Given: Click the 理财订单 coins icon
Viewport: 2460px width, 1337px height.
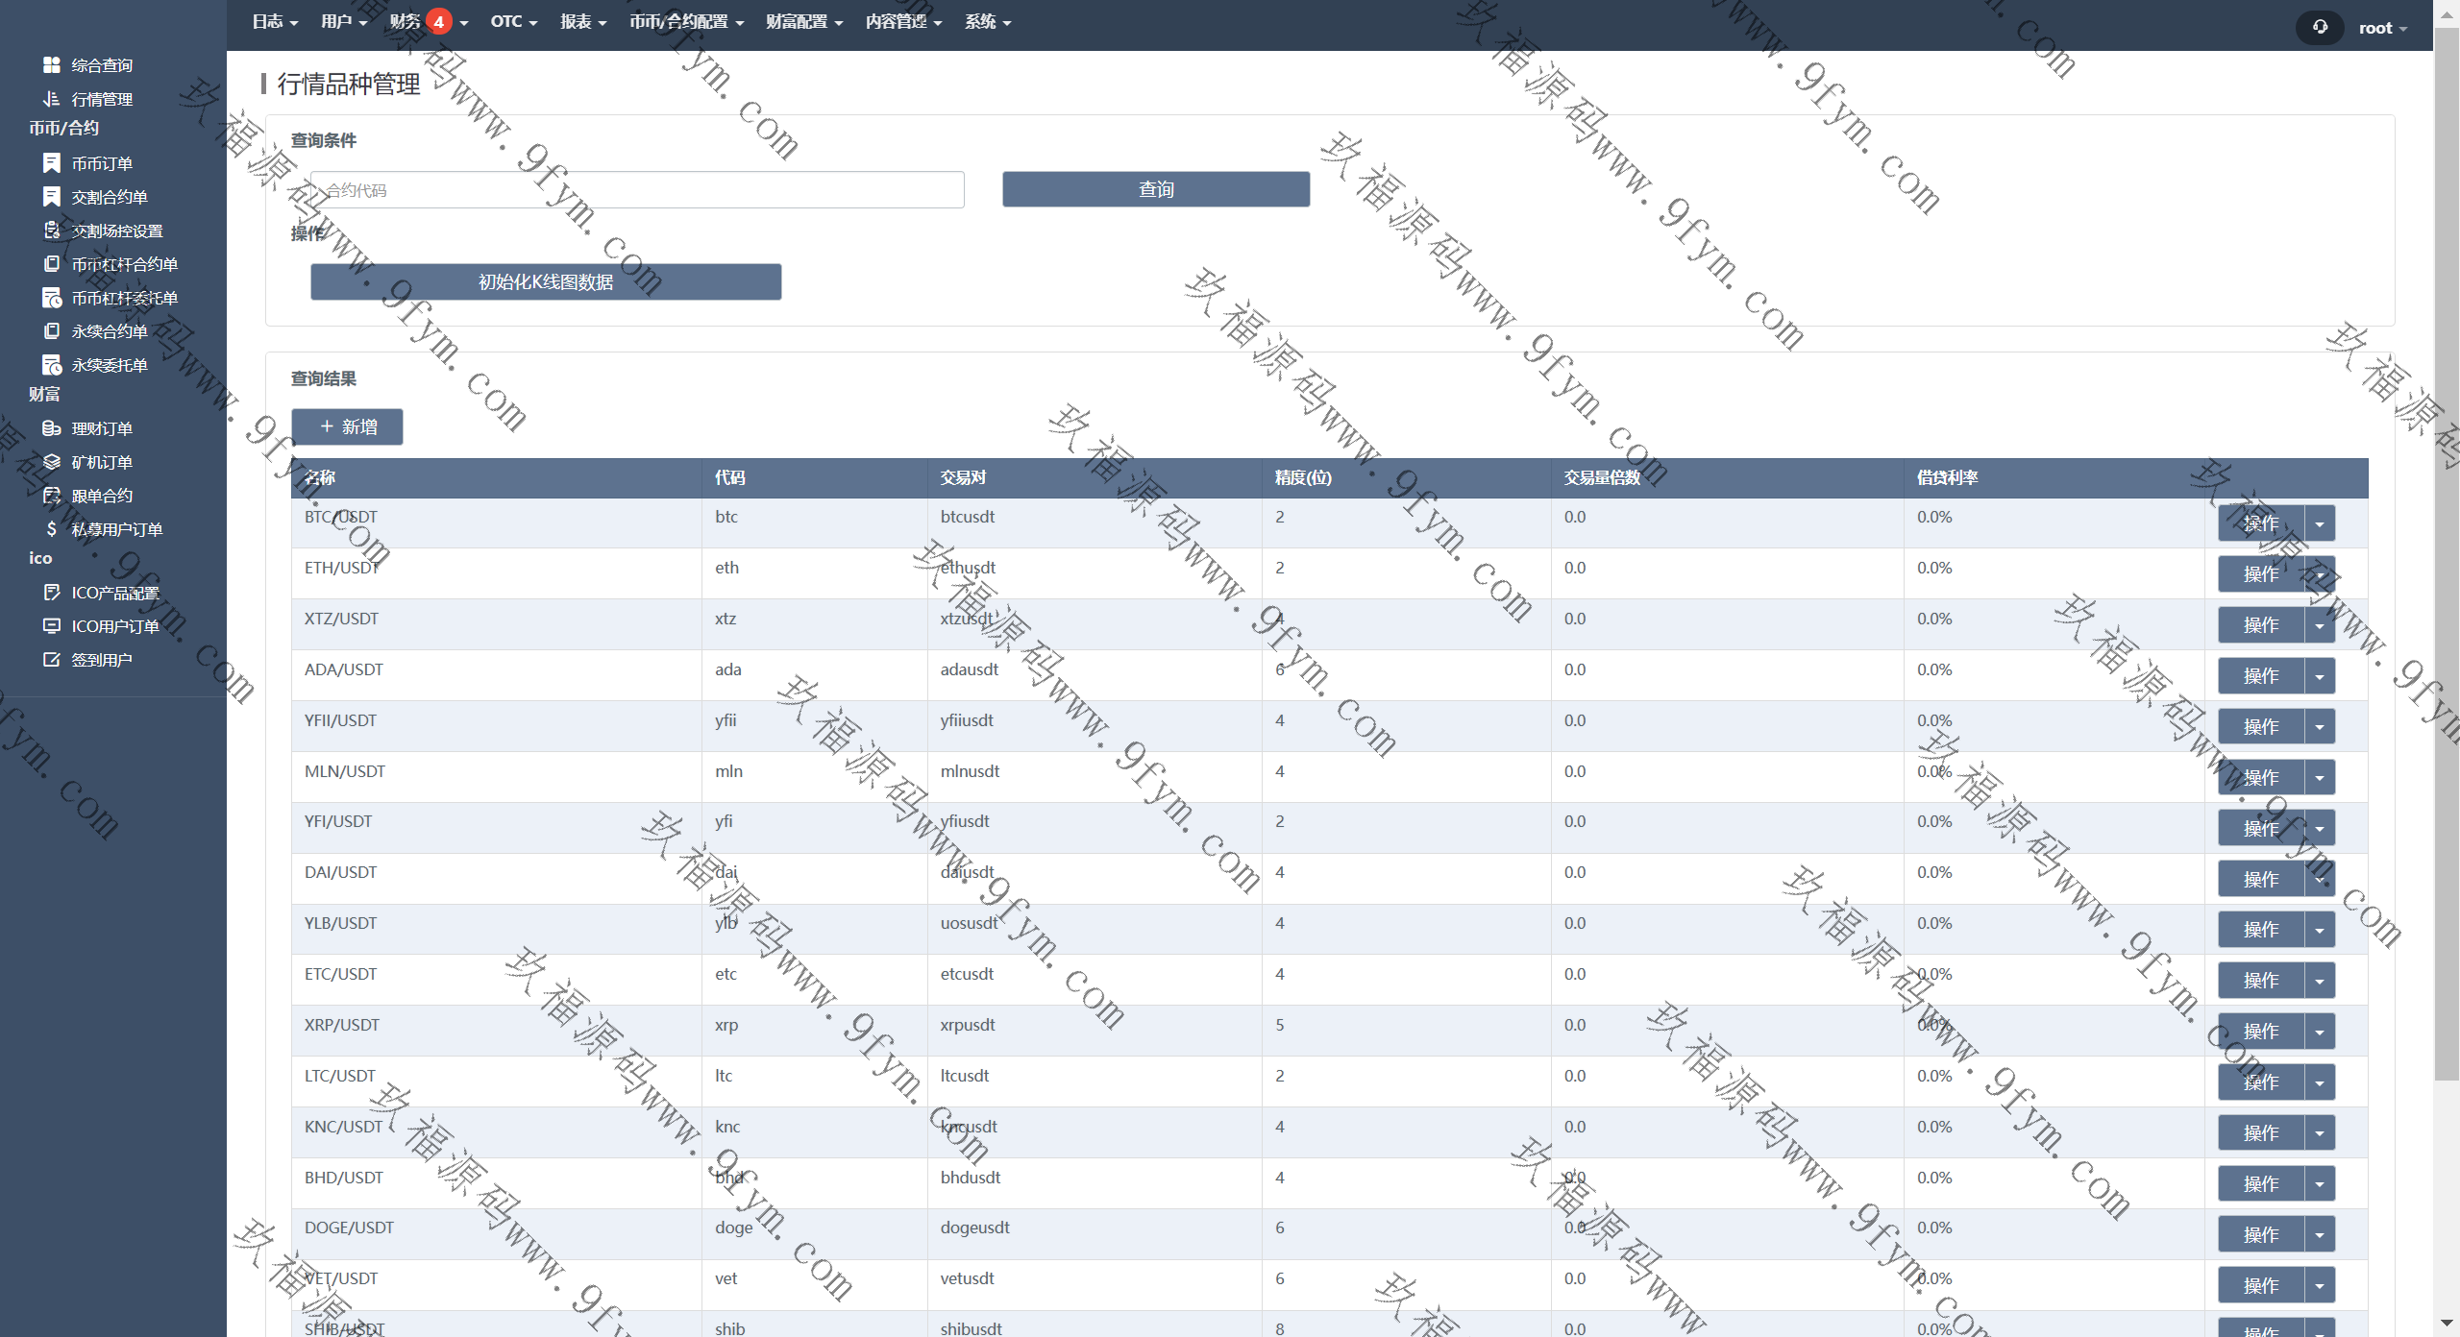Looking at the screenshot, I should pos(52,428).
